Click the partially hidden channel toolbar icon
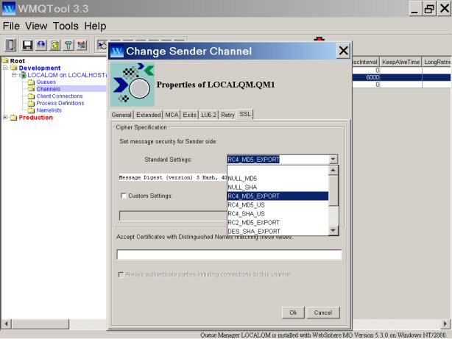The height and width of the screenshot is (339, 452). 102,45
